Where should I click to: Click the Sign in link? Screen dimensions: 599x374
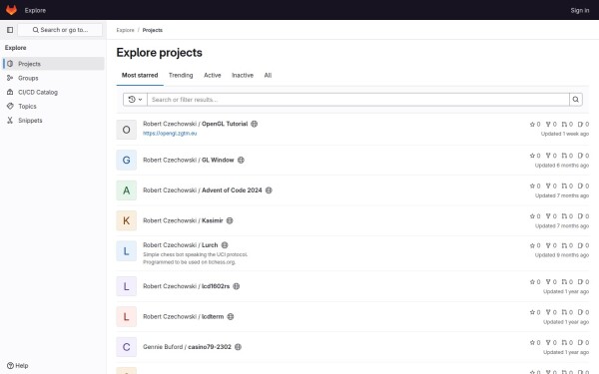point(579,10)
